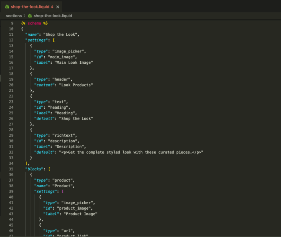
Task: Click the "Product" name value on line 38
Action: click(62, 186)
